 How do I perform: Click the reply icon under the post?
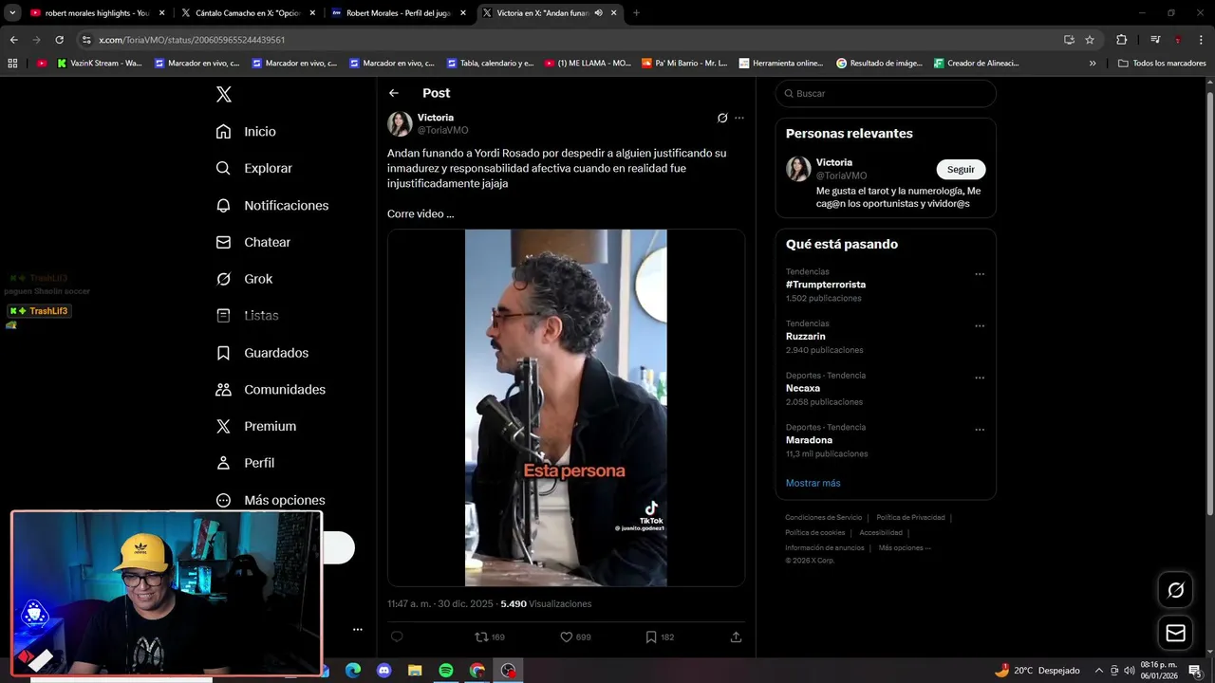pos(398,637)
